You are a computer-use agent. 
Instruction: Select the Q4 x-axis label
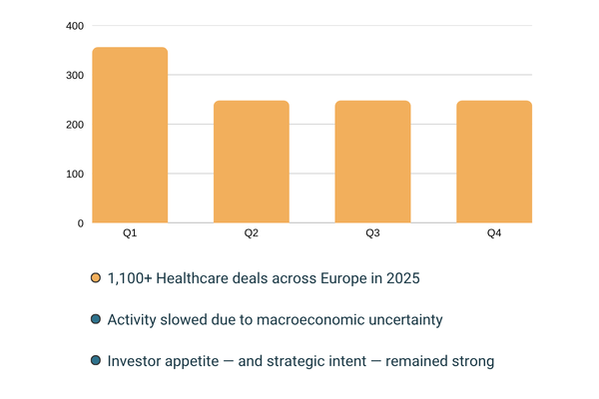tap(494, 233)
